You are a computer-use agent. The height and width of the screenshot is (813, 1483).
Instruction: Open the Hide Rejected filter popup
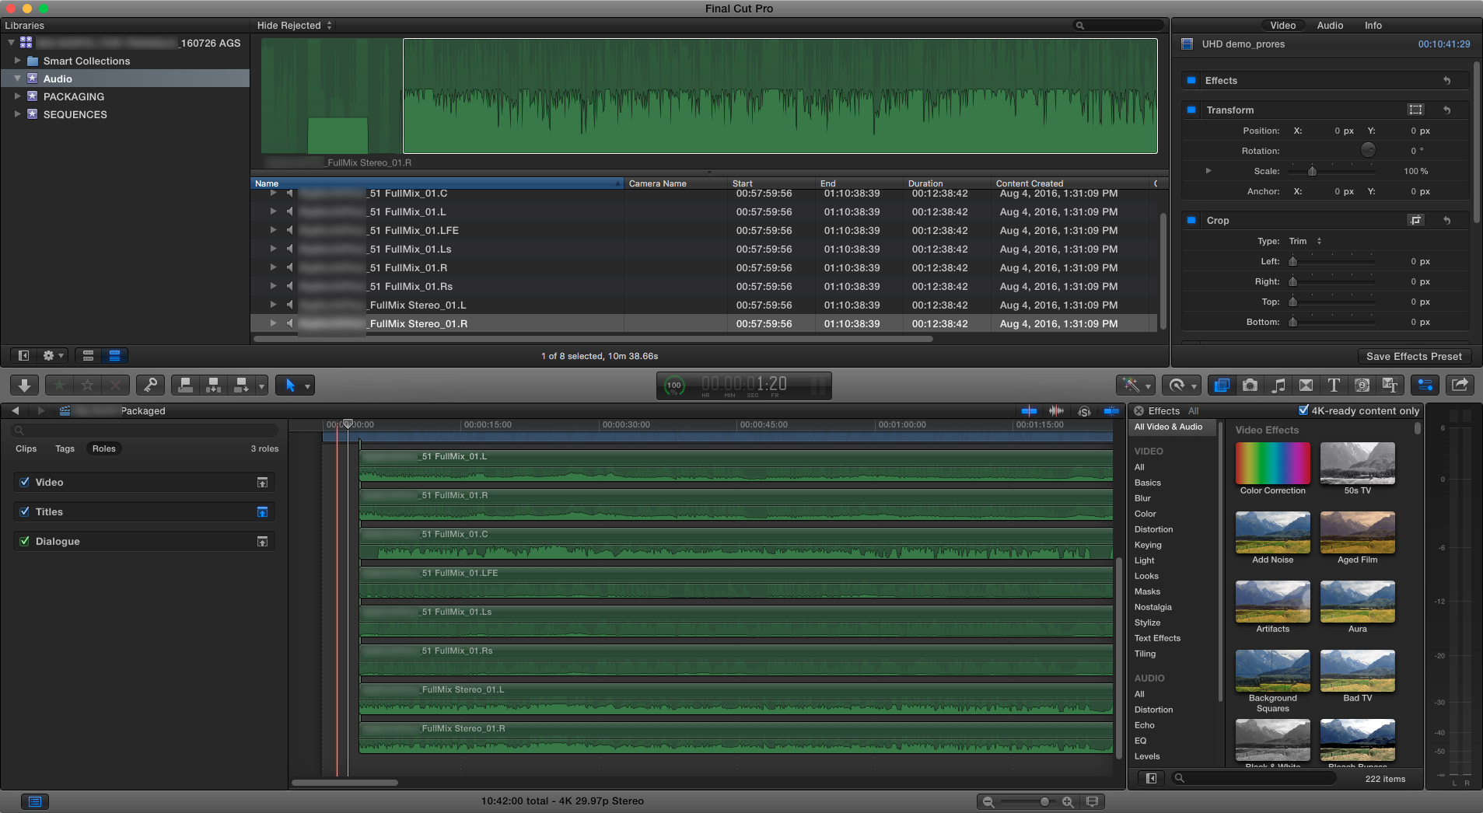[295, 25]
